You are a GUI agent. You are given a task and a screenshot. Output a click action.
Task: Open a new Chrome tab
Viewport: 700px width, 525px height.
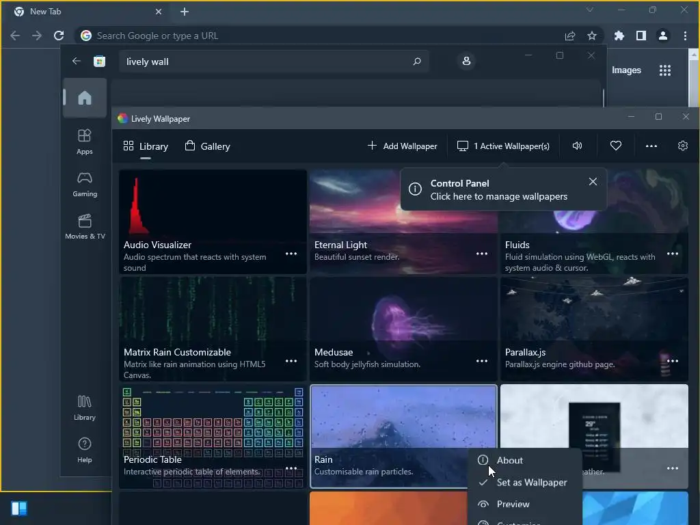(x=185, y=12)
